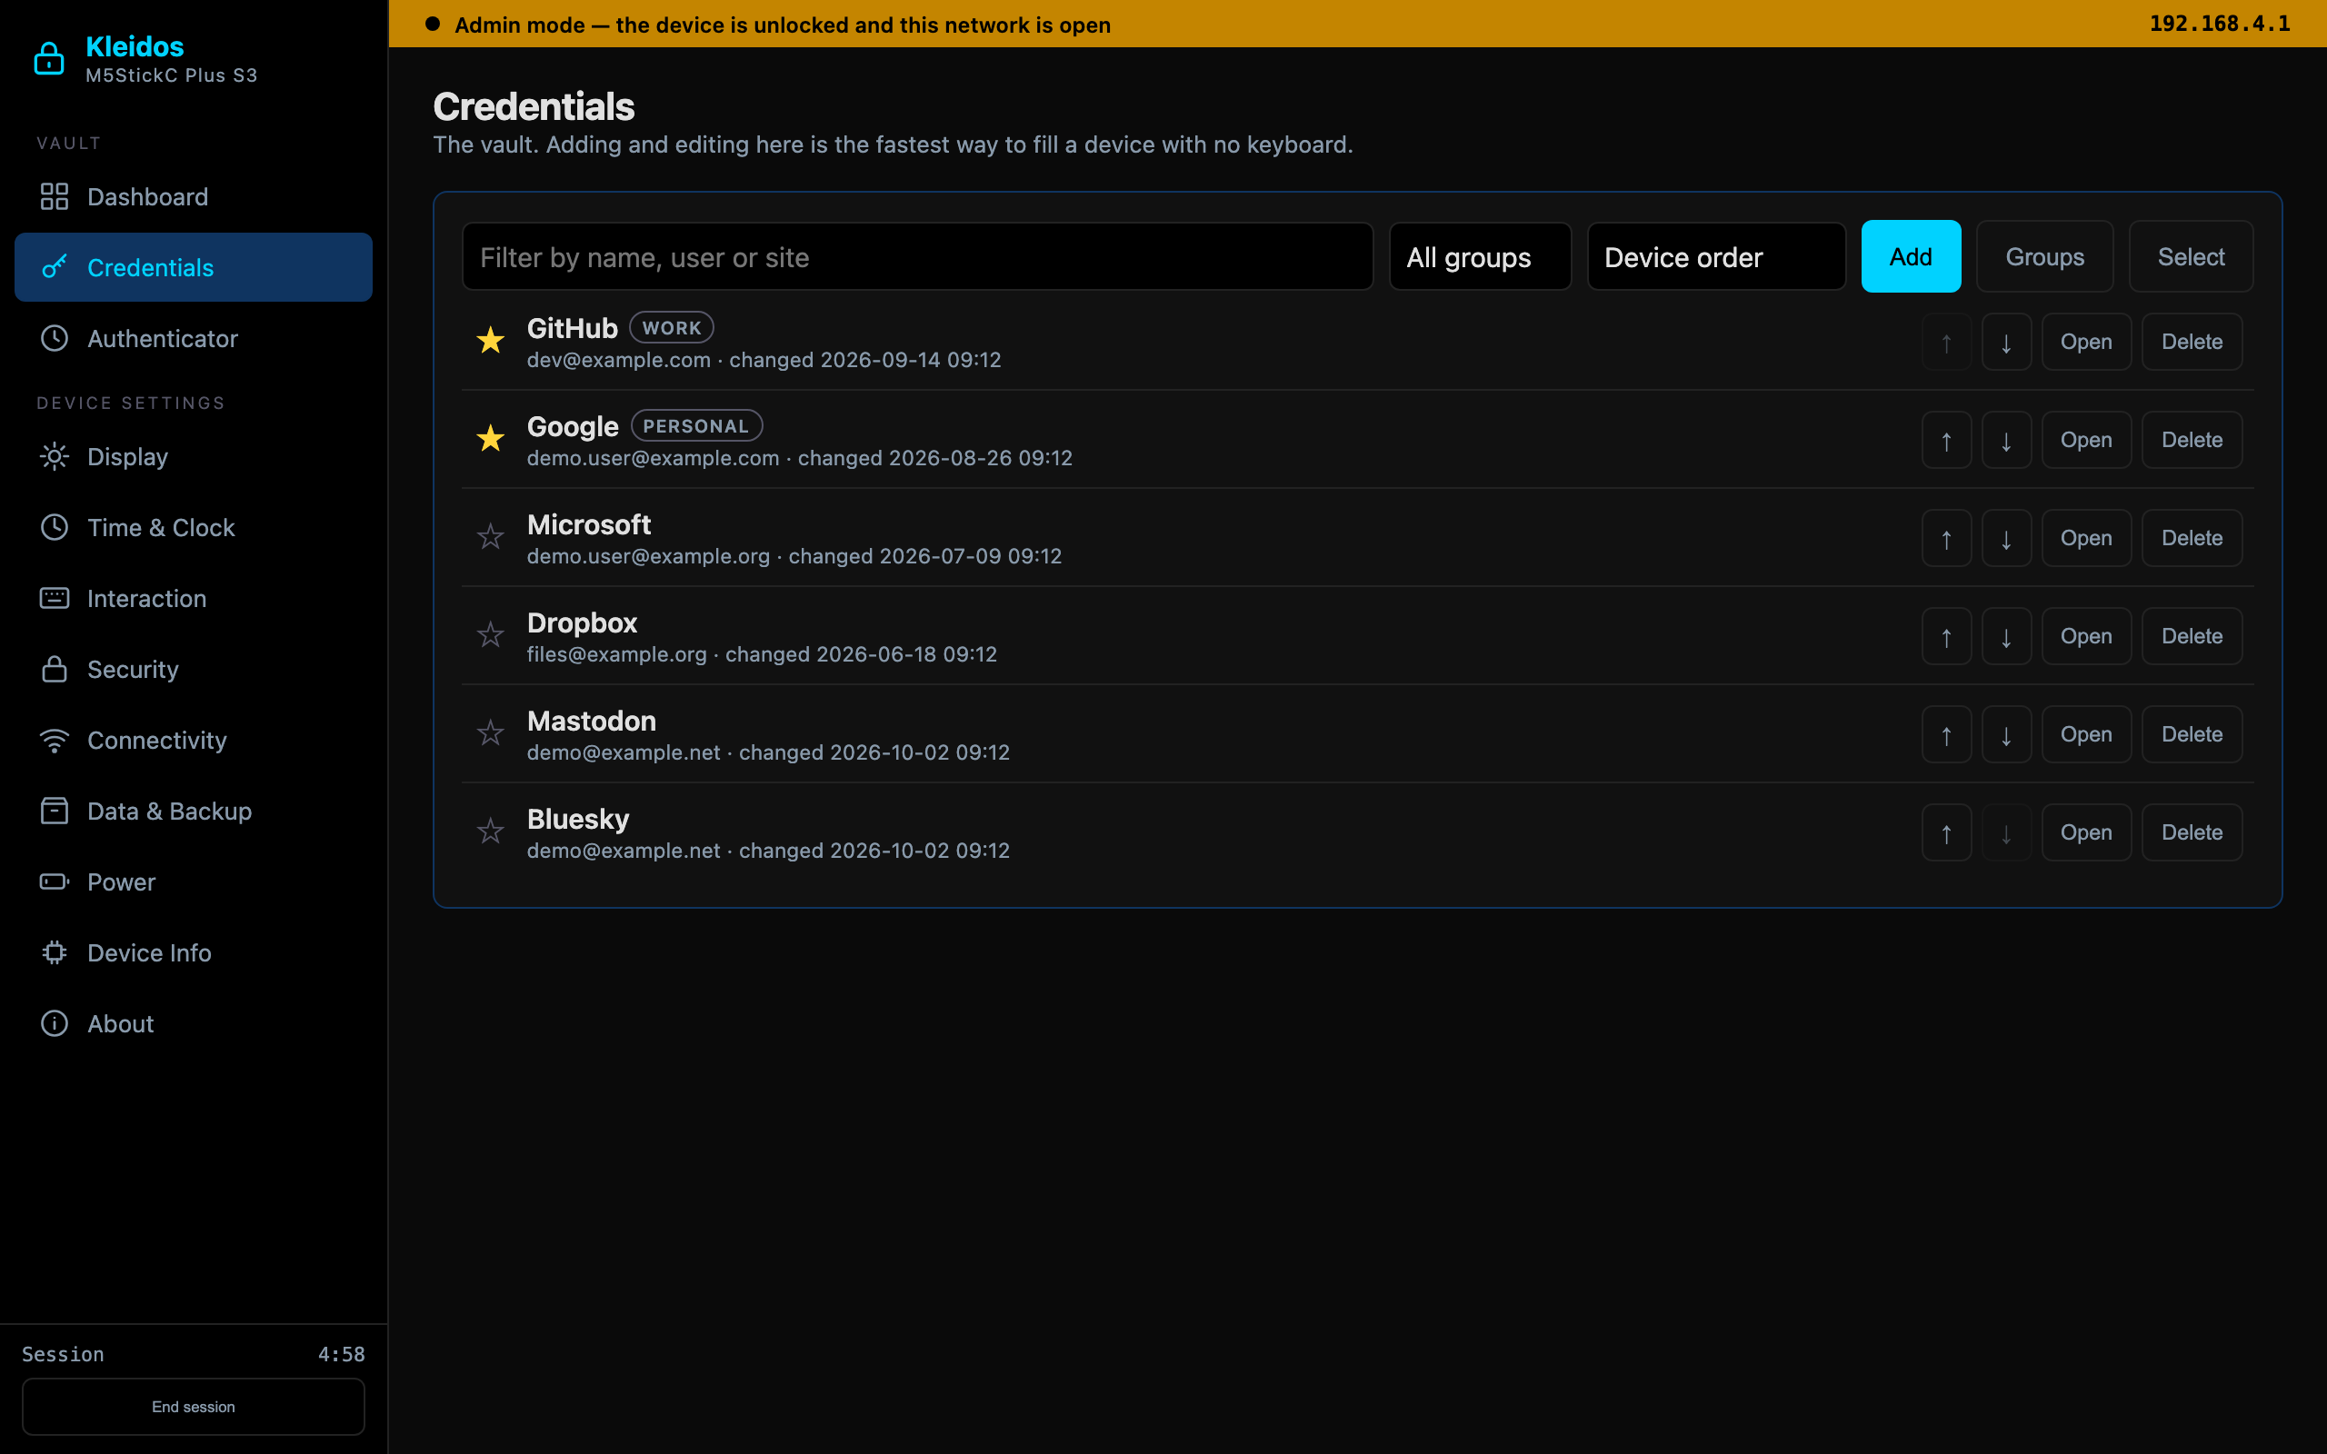Image resolution: width=2327 pixels, height=1454 pixels.
Task: Move GitHub entry down with arrow
Action: tap(2006, 342)
